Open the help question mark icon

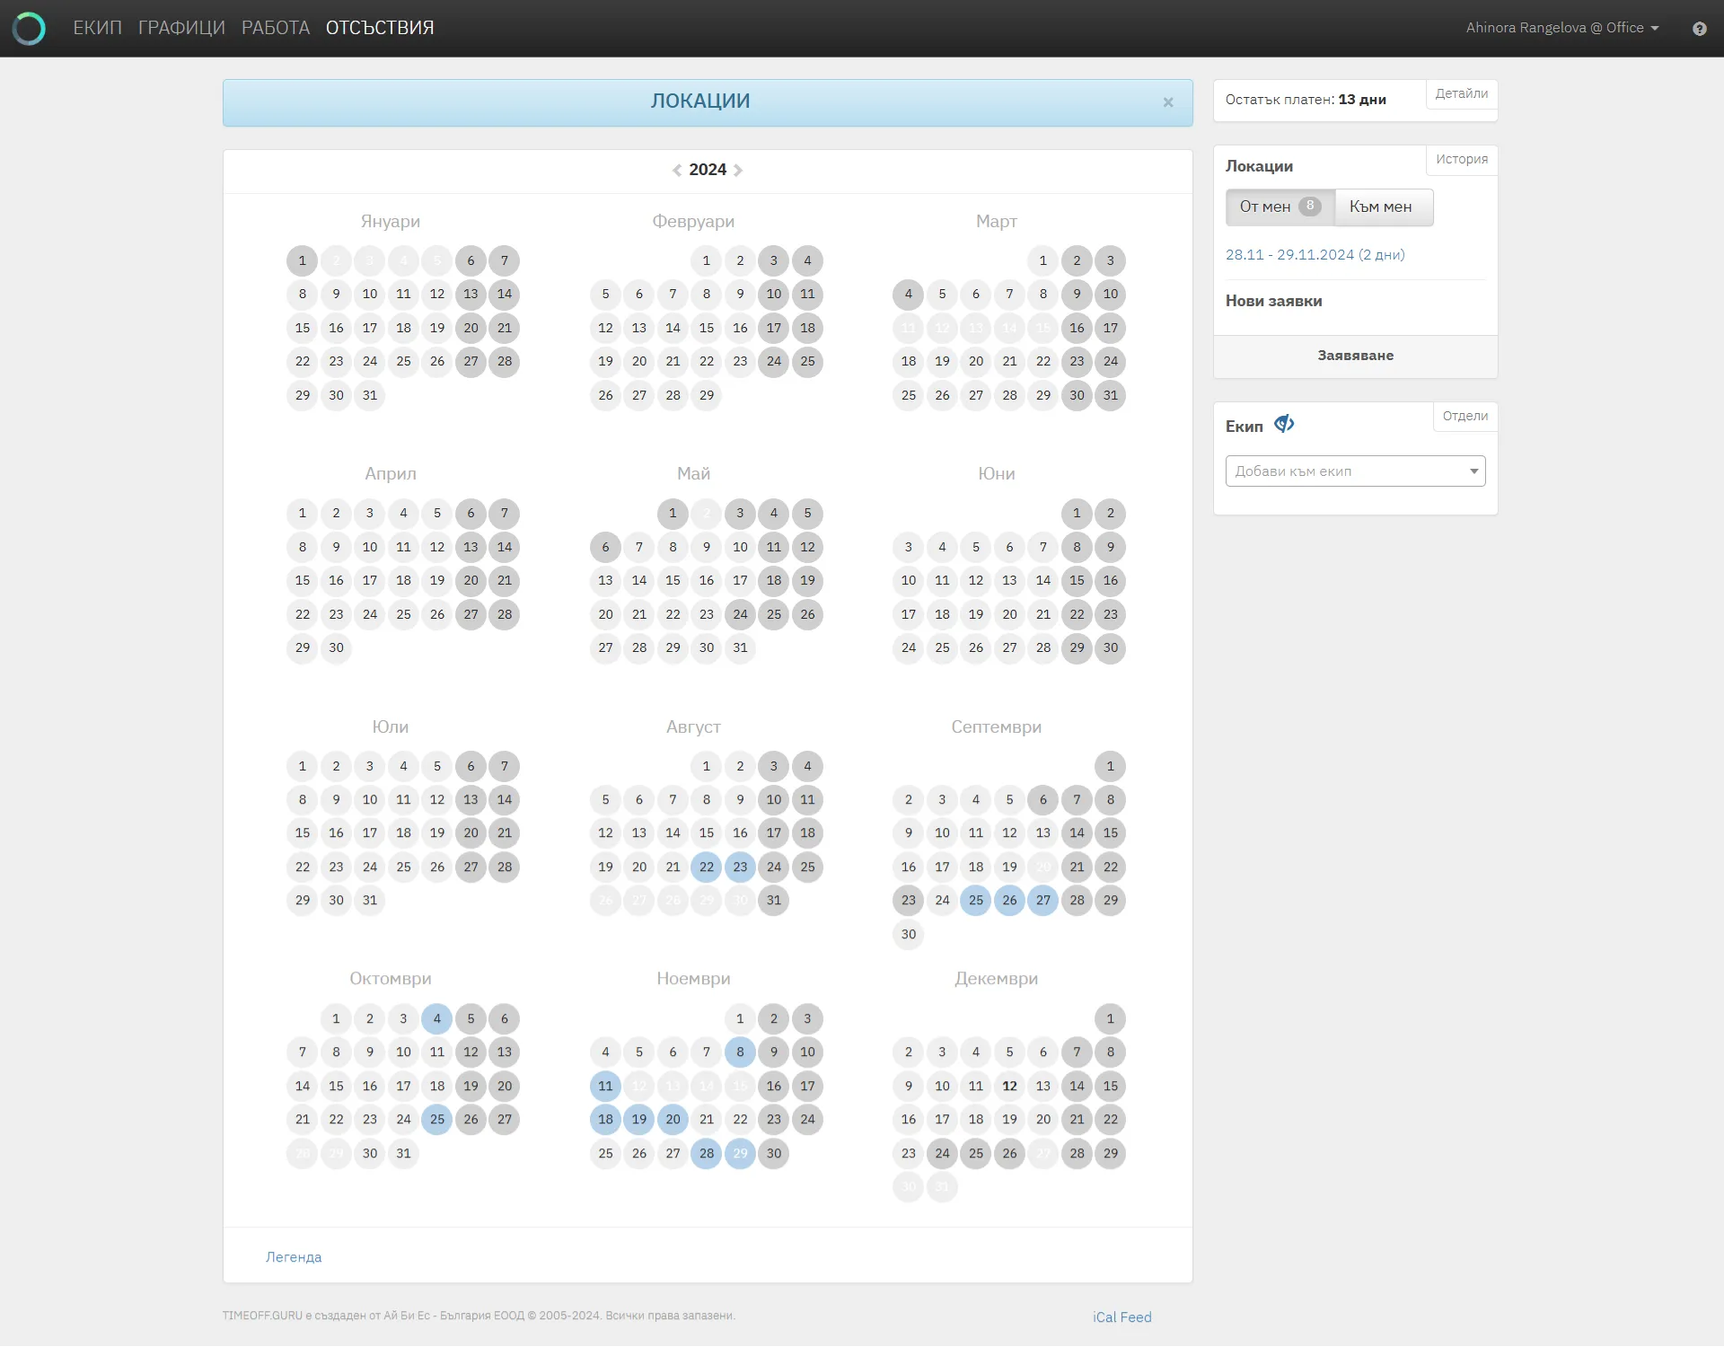(x=1699, y=29)
